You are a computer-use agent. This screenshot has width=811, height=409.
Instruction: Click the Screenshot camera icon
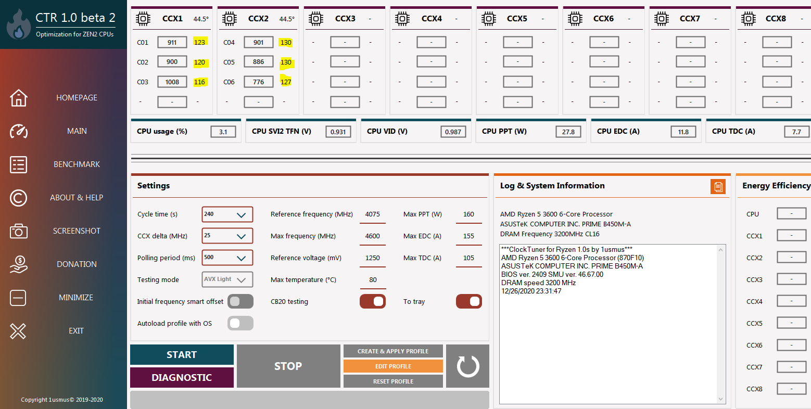19,231
